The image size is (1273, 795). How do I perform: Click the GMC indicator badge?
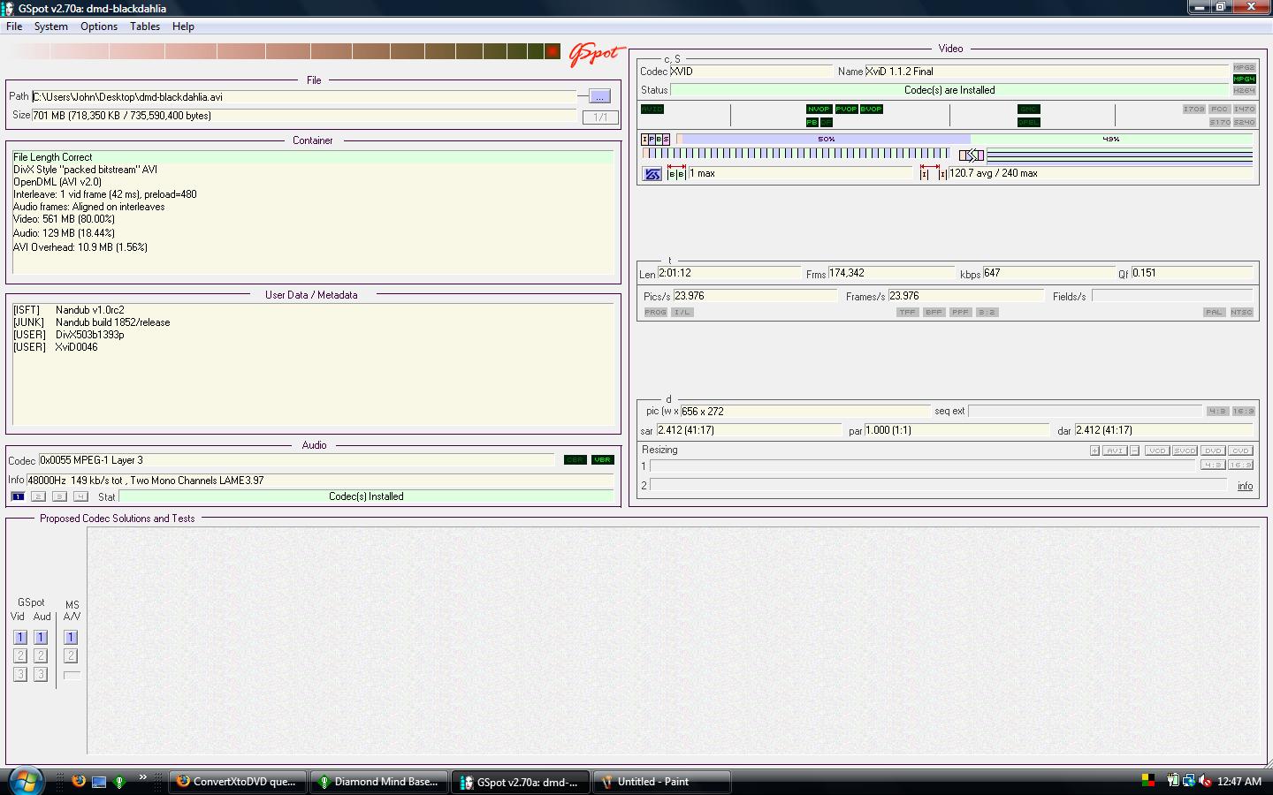click(x=1028, y=109)
